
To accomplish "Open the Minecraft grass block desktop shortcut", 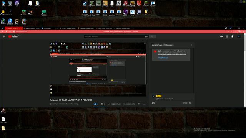I will point(23,12).
